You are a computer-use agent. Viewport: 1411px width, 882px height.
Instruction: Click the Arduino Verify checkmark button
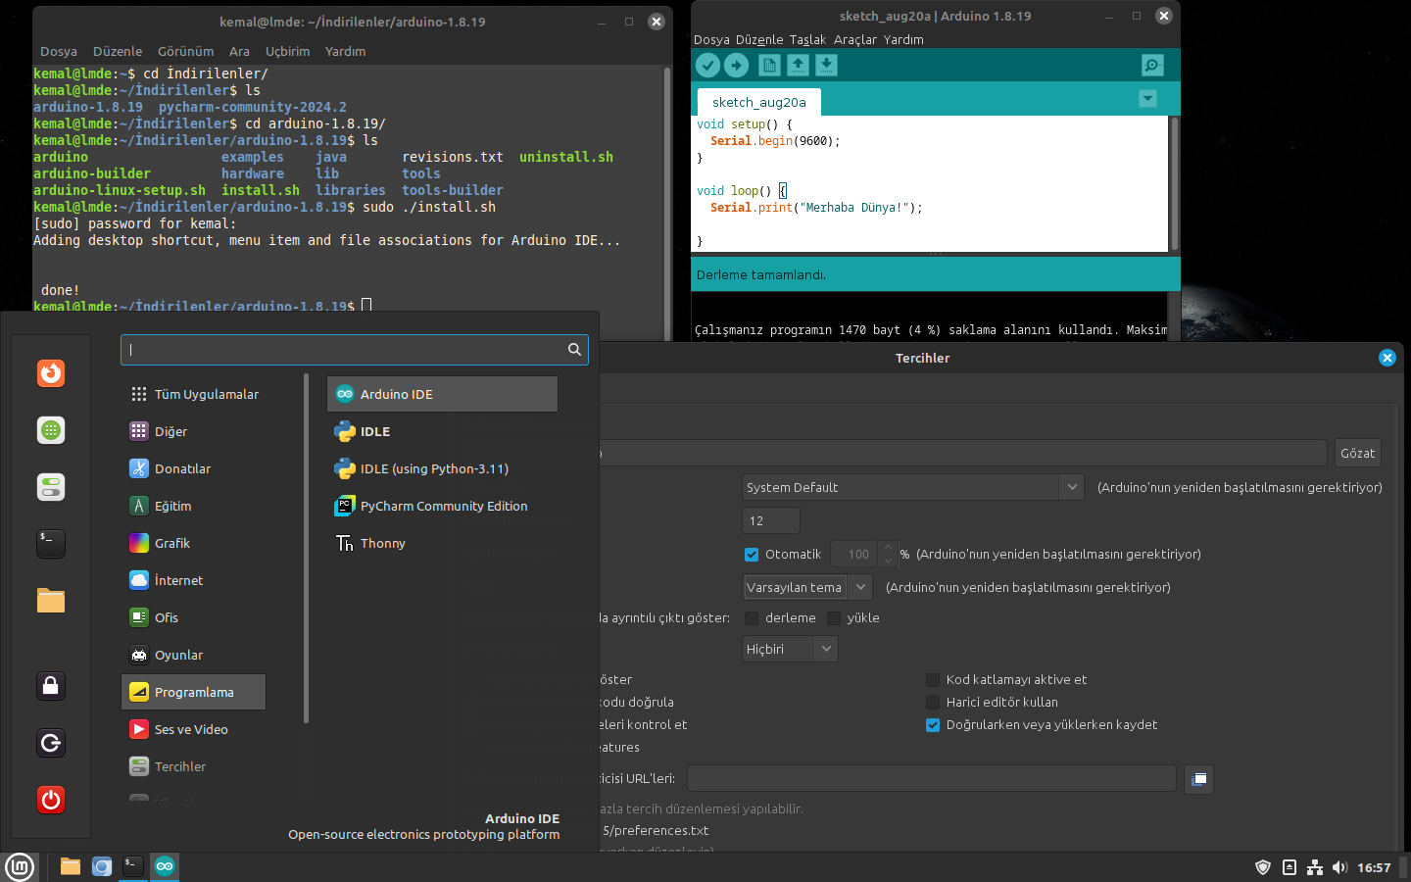707,65
